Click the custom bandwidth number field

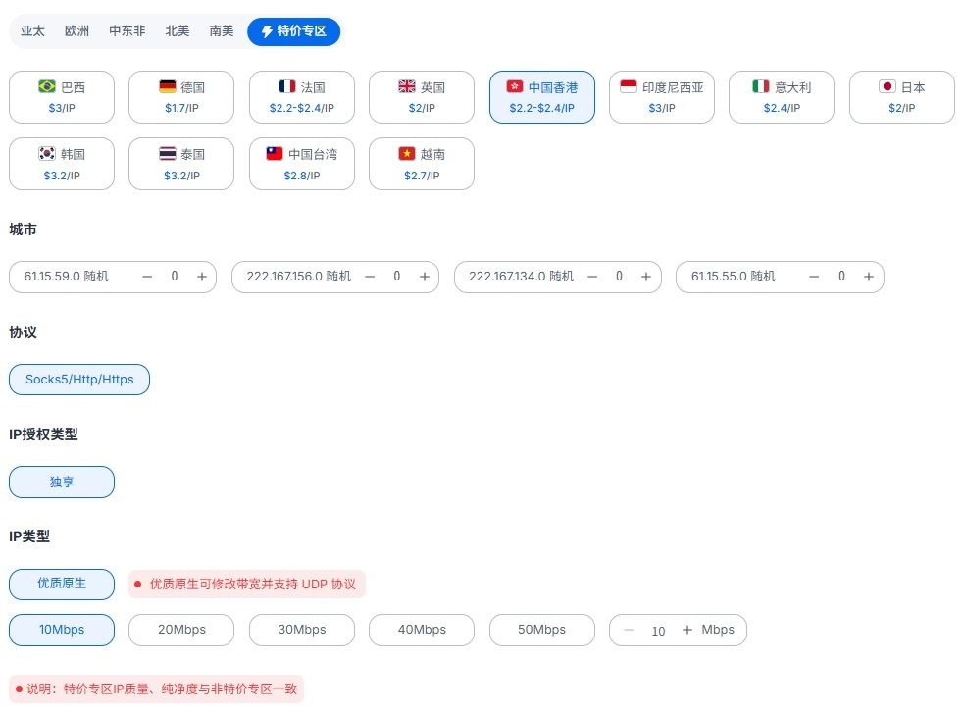click(x=658, y=631)
